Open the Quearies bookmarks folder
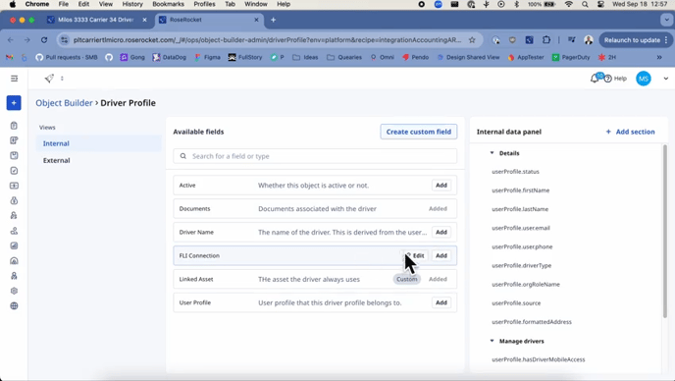This screenshot has height=381, width=675. [x=344, y=57]
